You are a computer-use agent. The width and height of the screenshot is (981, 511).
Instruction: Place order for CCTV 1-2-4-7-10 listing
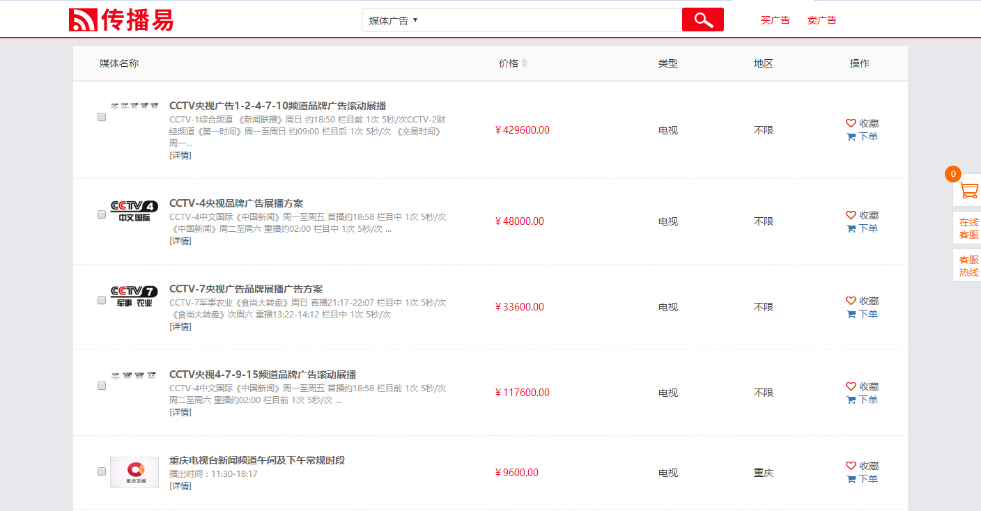(862, 136)
